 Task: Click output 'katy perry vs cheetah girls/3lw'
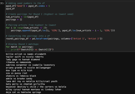point(25,84)
